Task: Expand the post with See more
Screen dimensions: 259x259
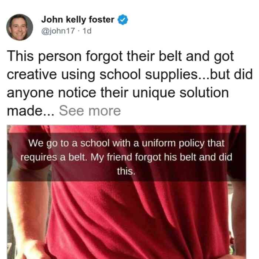Action: click(x=90, y=111)
